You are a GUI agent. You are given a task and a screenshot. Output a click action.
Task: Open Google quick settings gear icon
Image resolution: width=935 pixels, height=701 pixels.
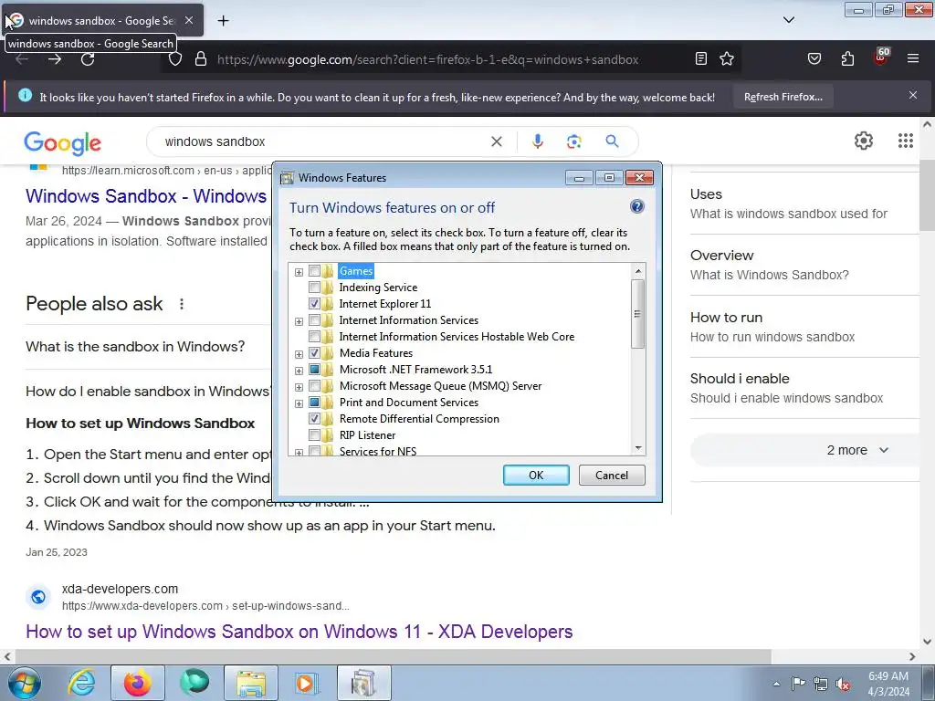[x=864, y=141]
